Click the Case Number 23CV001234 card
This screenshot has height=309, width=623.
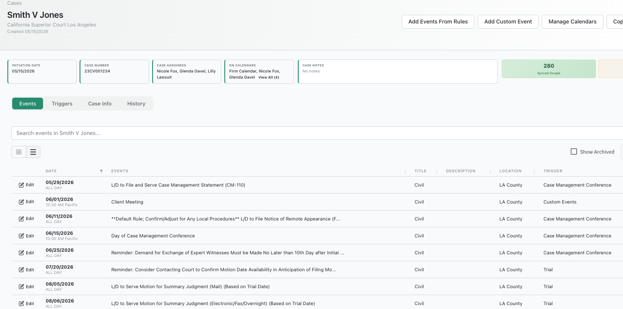pyautogui.click(x=115, y=72)
